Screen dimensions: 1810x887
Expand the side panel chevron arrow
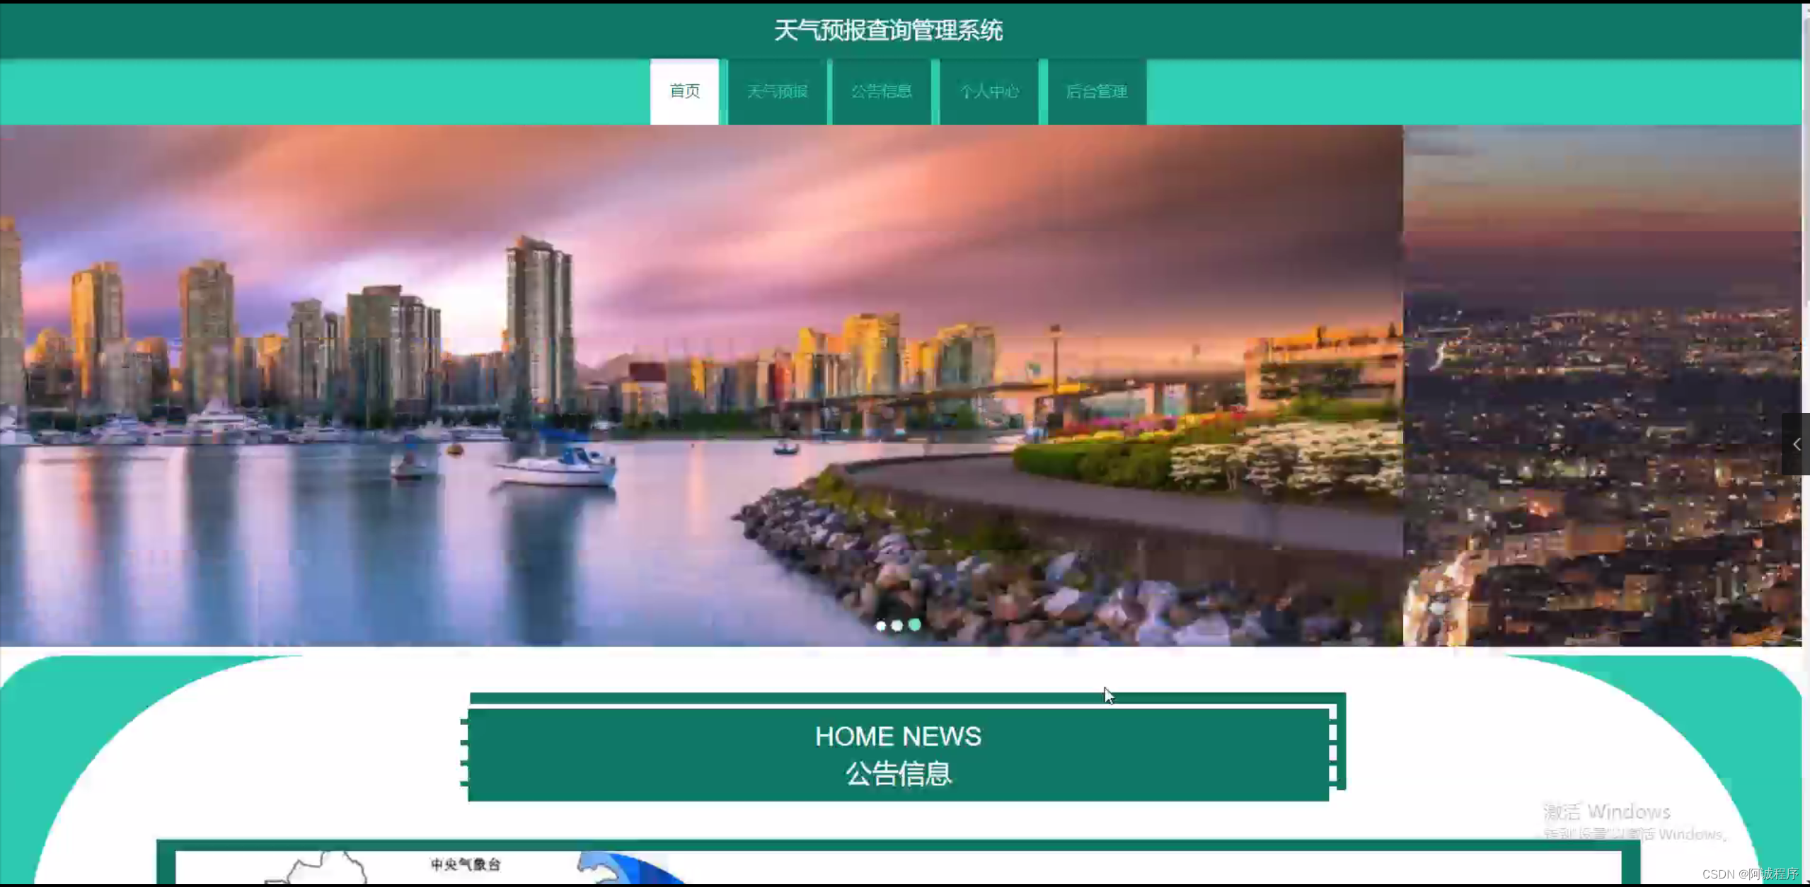coord(1796,444)
